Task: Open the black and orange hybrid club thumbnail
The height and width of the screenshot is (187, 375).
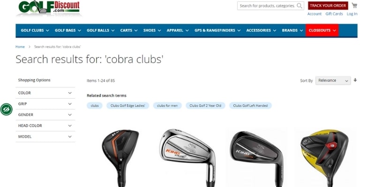Action: (120, 158)
